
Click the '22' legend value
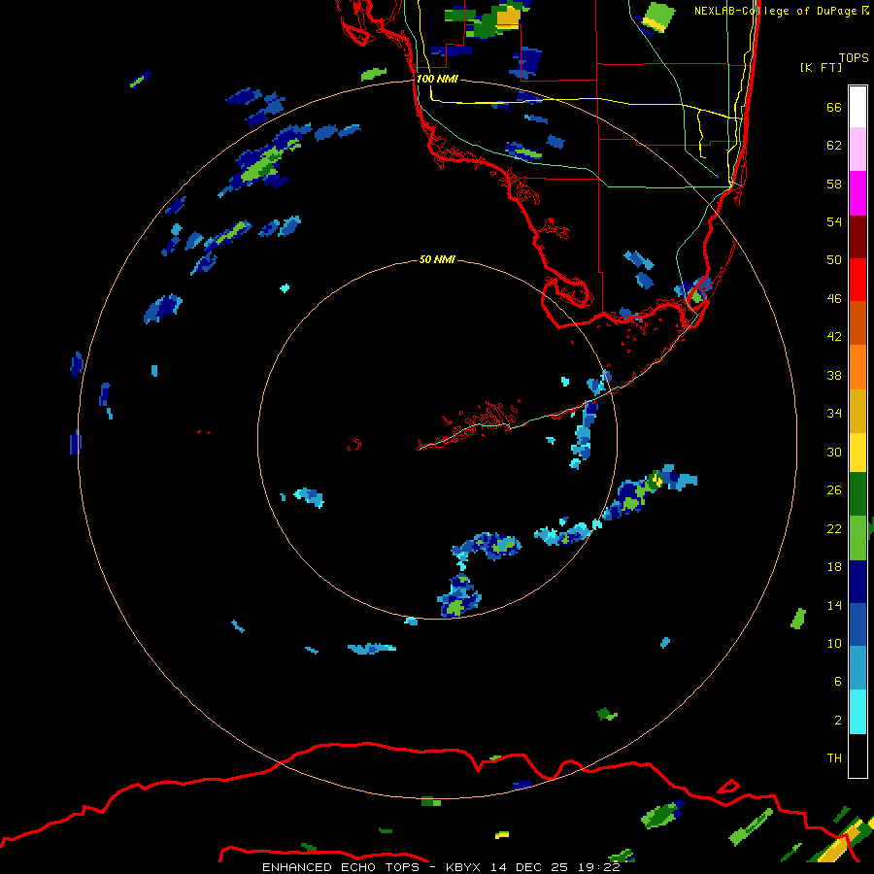(834, 528)
